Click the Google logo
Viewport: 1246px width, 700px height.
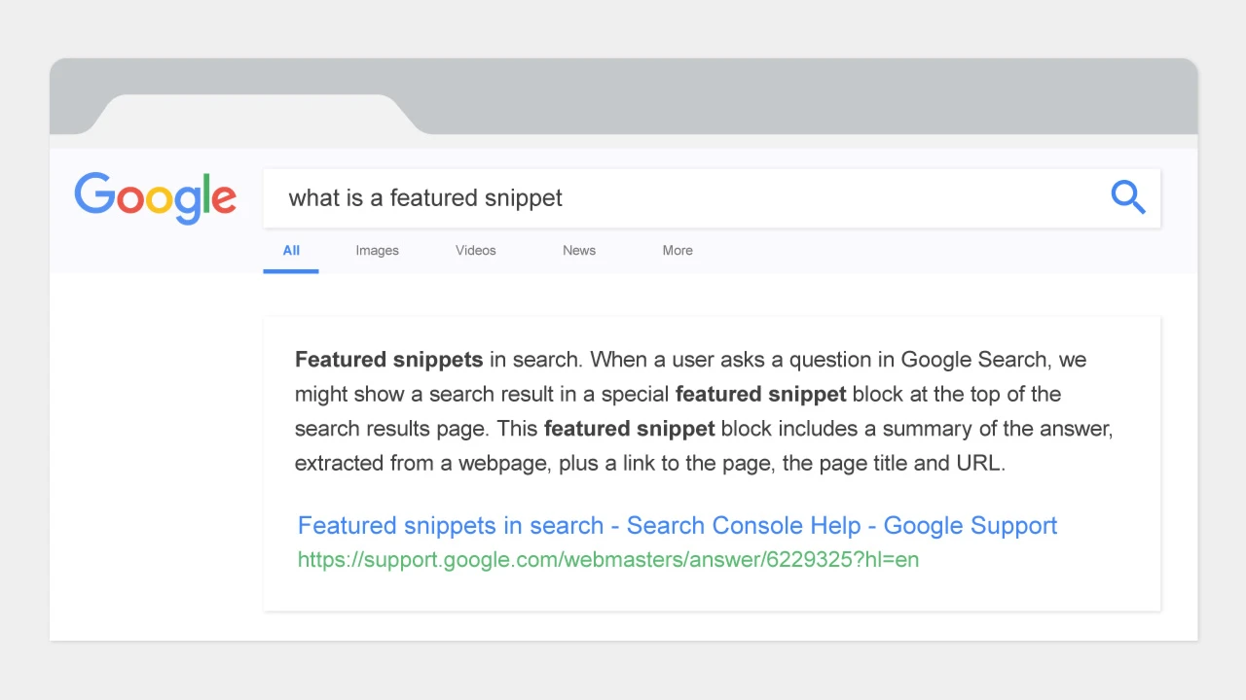point(155,197)
